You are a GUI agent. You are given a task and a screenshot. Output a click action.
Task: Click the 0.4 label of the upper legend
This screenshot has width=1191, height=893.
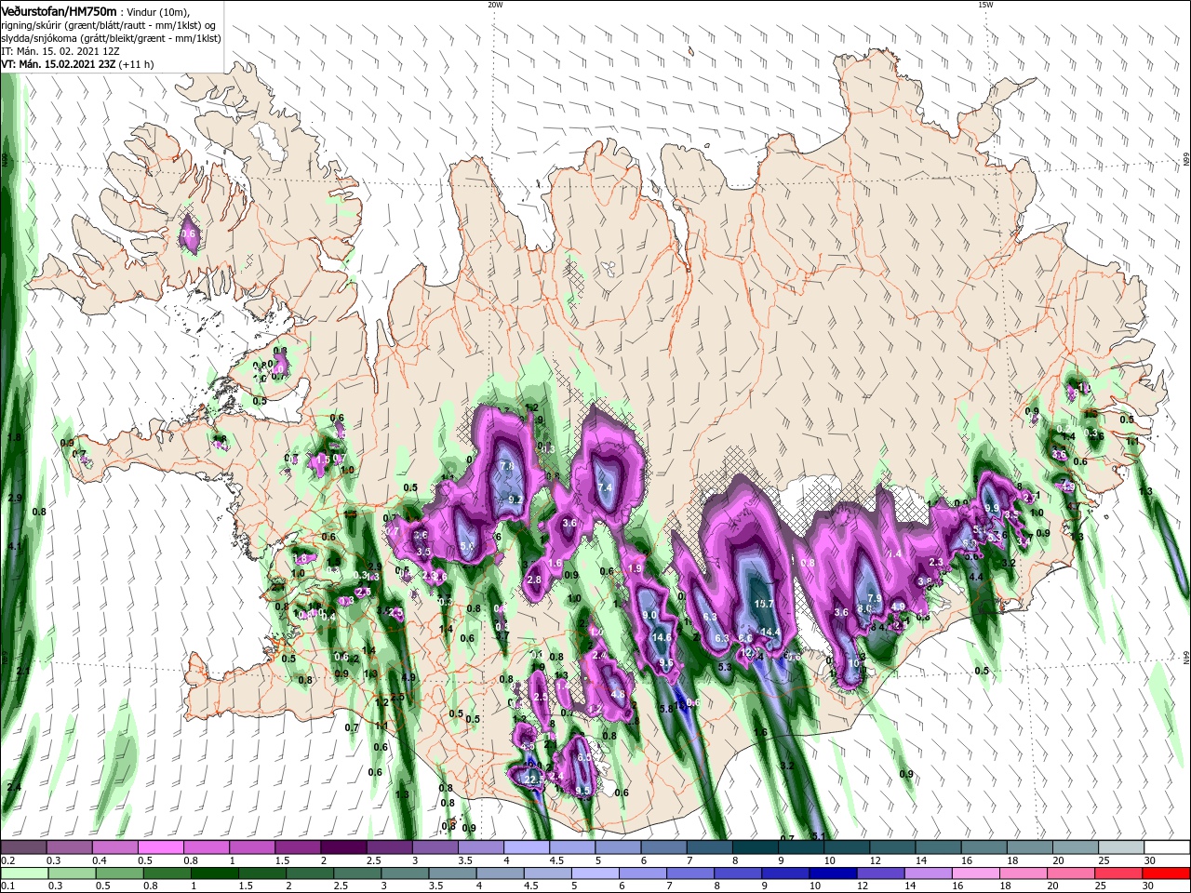pos(99,860)
